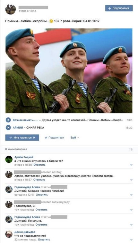This screenshot has width=138, height=243.
Task: Like the comment "Дмитрий, Печально." with heart
Action: point(131,225)
